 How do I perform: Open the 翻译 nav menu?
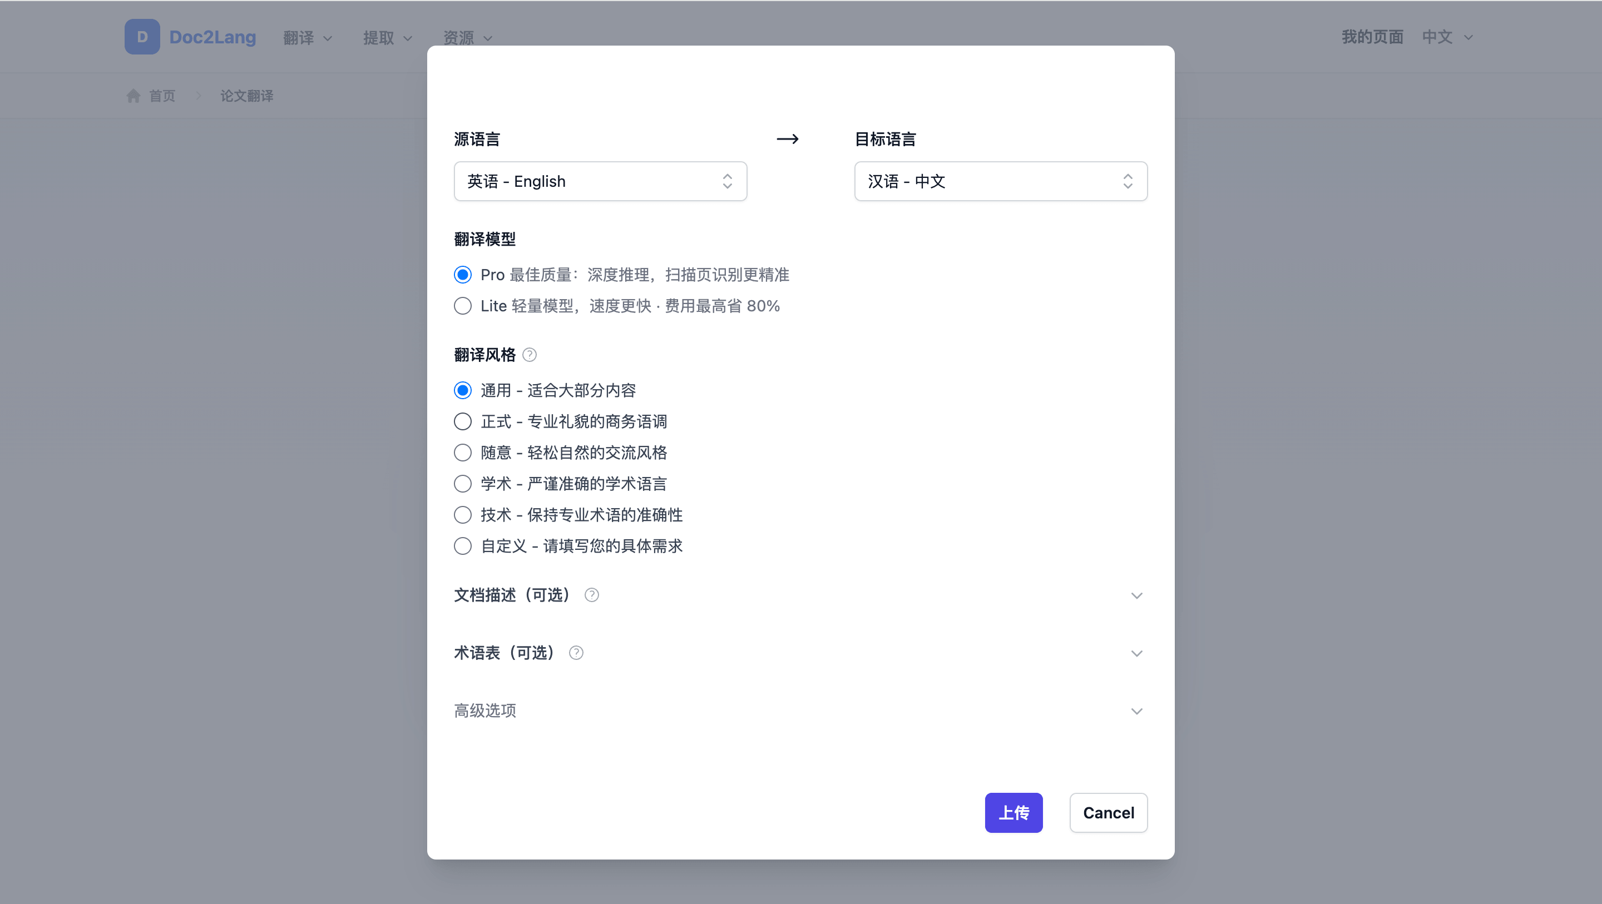[x=307, y=38]
